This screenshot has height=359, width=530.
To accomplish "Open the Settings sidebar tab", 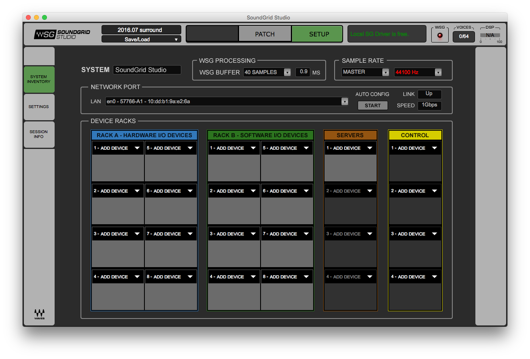I will pos(39,107).
